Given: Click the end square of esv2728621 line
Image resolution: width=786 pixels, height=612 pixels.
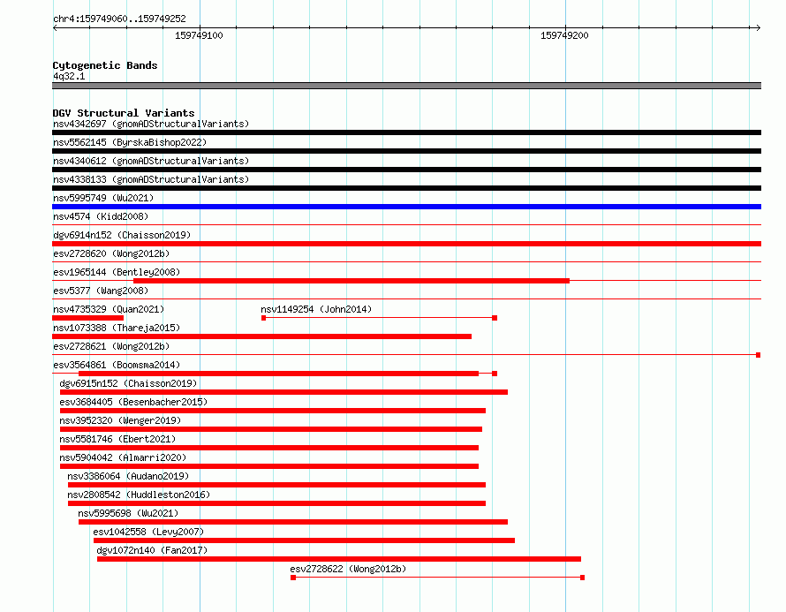Looking at the screenshot, I should coord(759,355).
